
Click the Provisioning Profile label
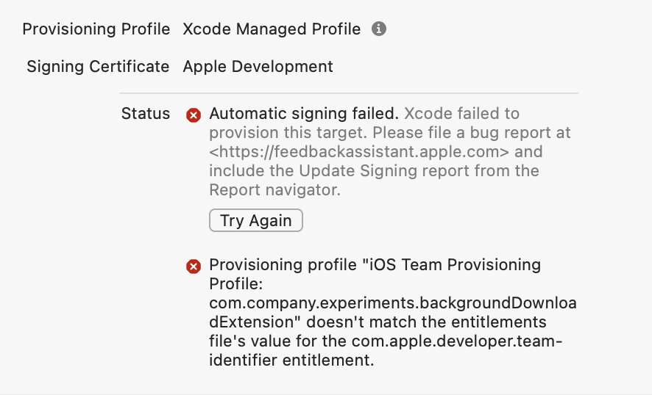[96, 29]
